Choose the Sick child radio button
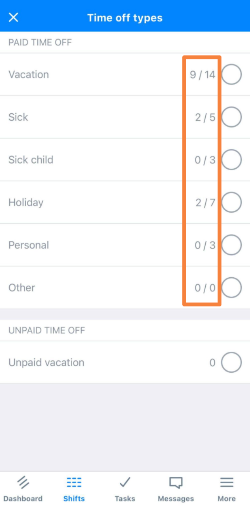The height and width of the screenshot is (511, 250). click(x=231, y=160)
